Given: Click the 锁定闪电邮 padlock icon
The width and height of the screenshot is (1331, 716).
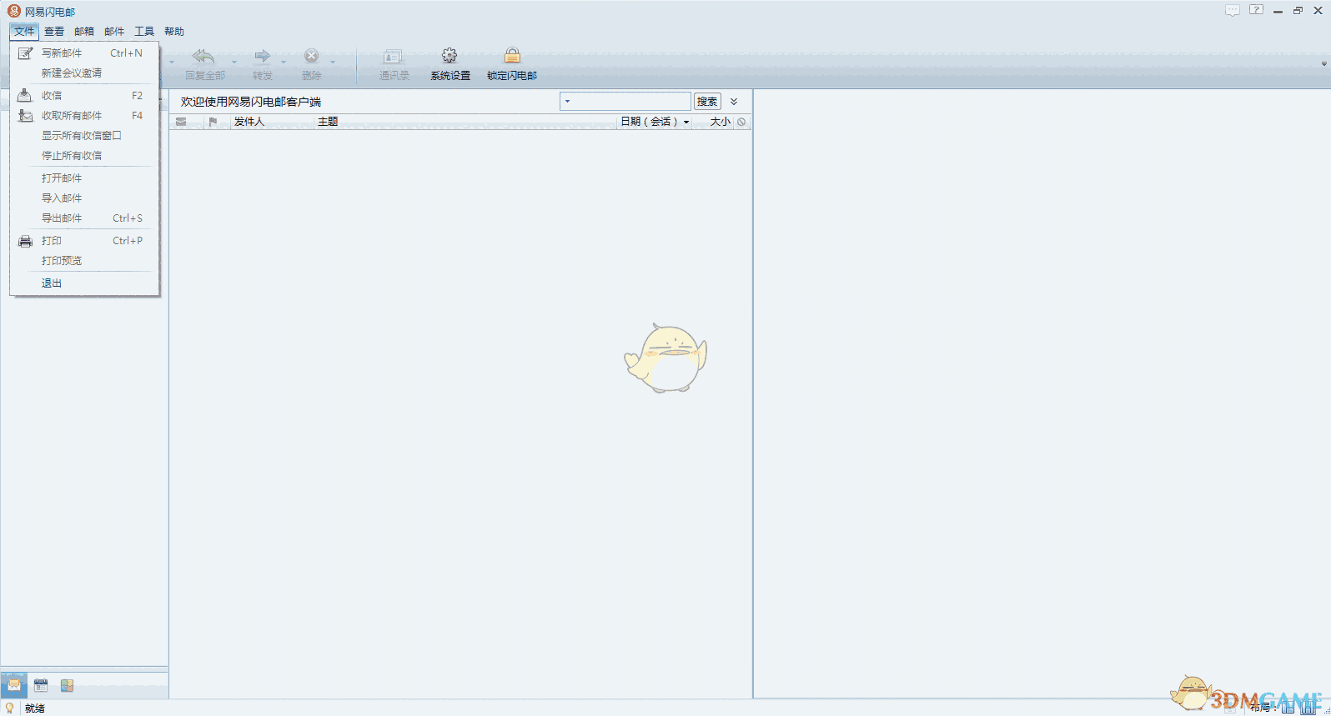Looking at the screenshot, I should (x=512, y=56).
